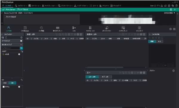Click the tag icon next to タグ
The image size is (179, 108).
[22, 80]
